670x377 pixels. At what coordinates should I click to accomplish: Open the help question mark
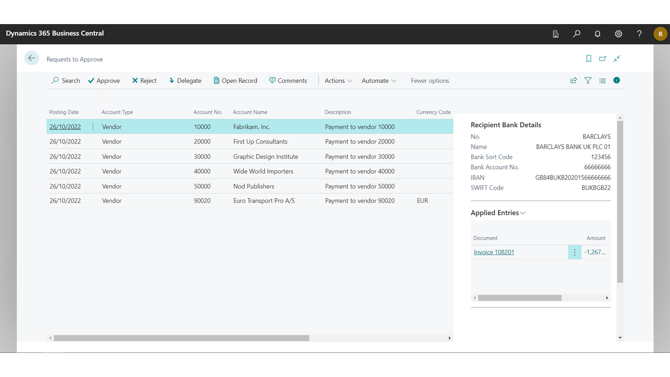[639, 34]
